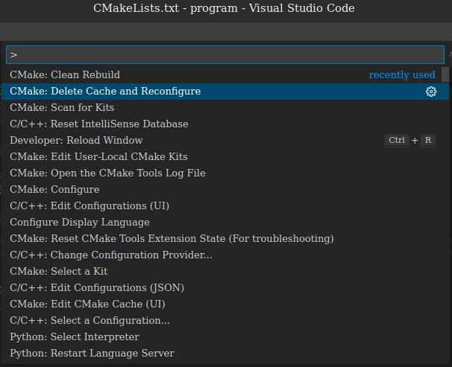Screen dimensions: 452x367
Task: Run CMake: Select a Kit
Action: coord(225,272)
